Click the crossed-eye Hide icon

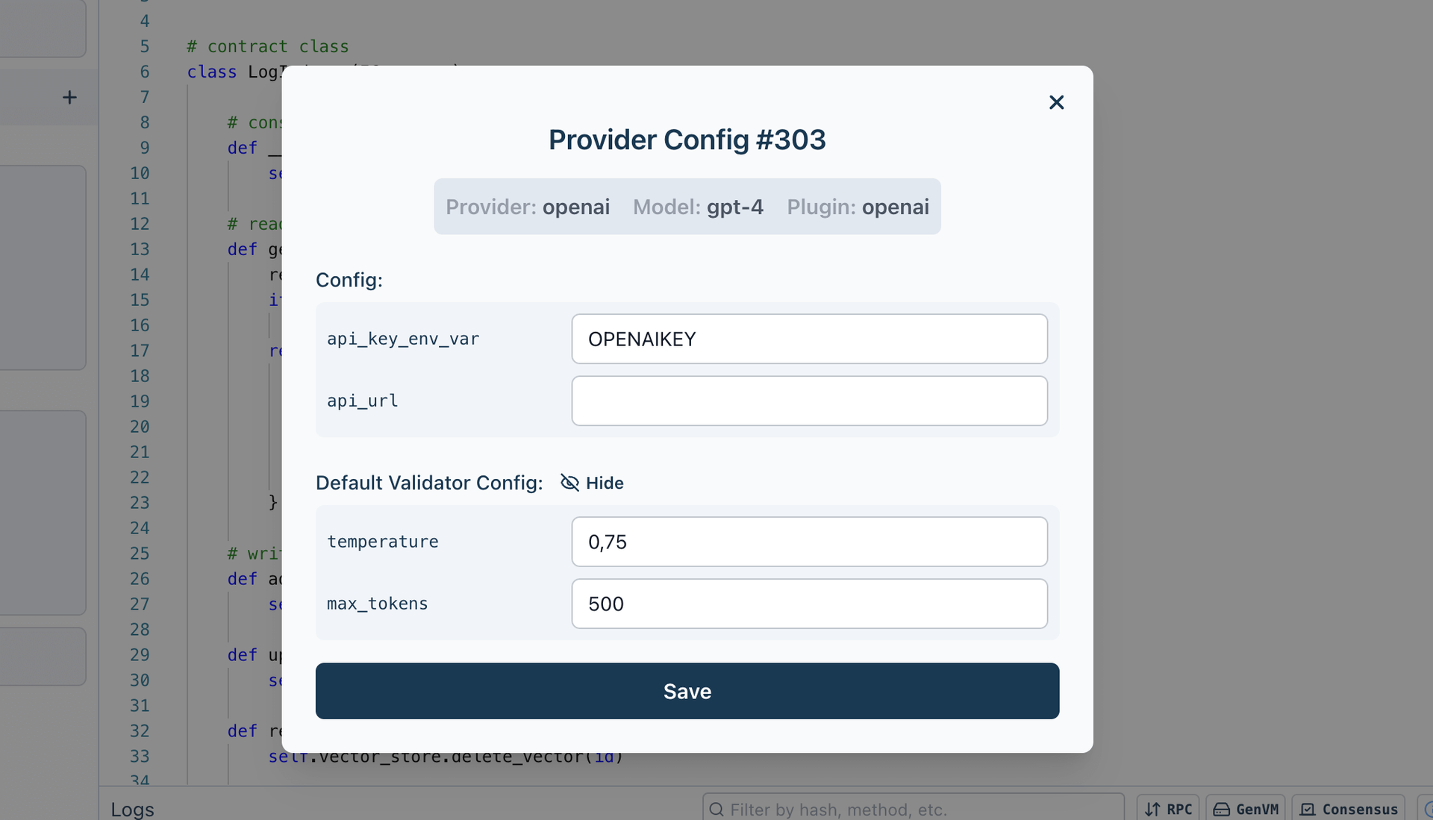(569, 483)
